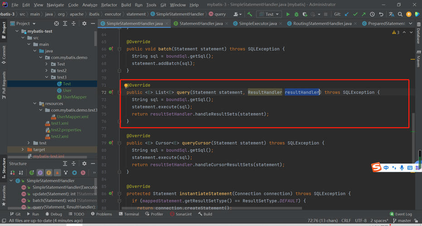Run the Test configuration with green play icon
Image resolution: width=422 pixels, height=226 pixels.
[288, 14]
